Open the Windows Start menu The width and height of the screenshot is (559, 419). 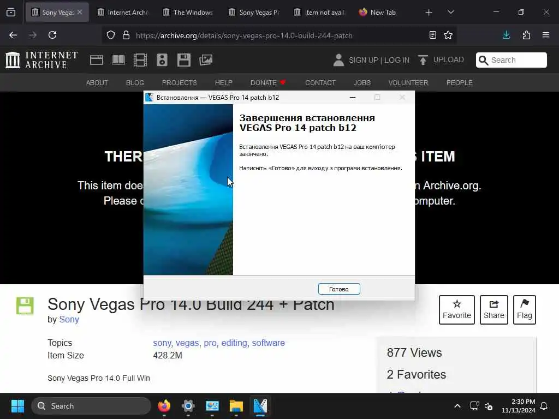(x=17, y=406)
